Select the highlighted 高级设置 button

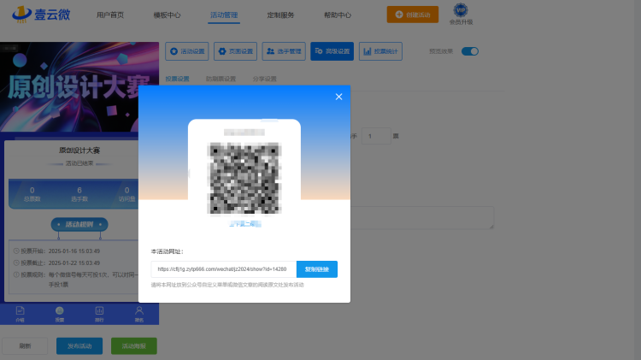coord(332,51)
